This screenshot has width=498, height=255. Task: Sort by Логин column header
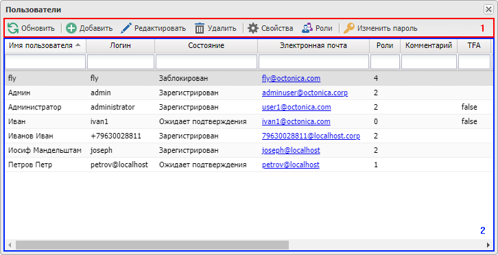coord(120,46)
